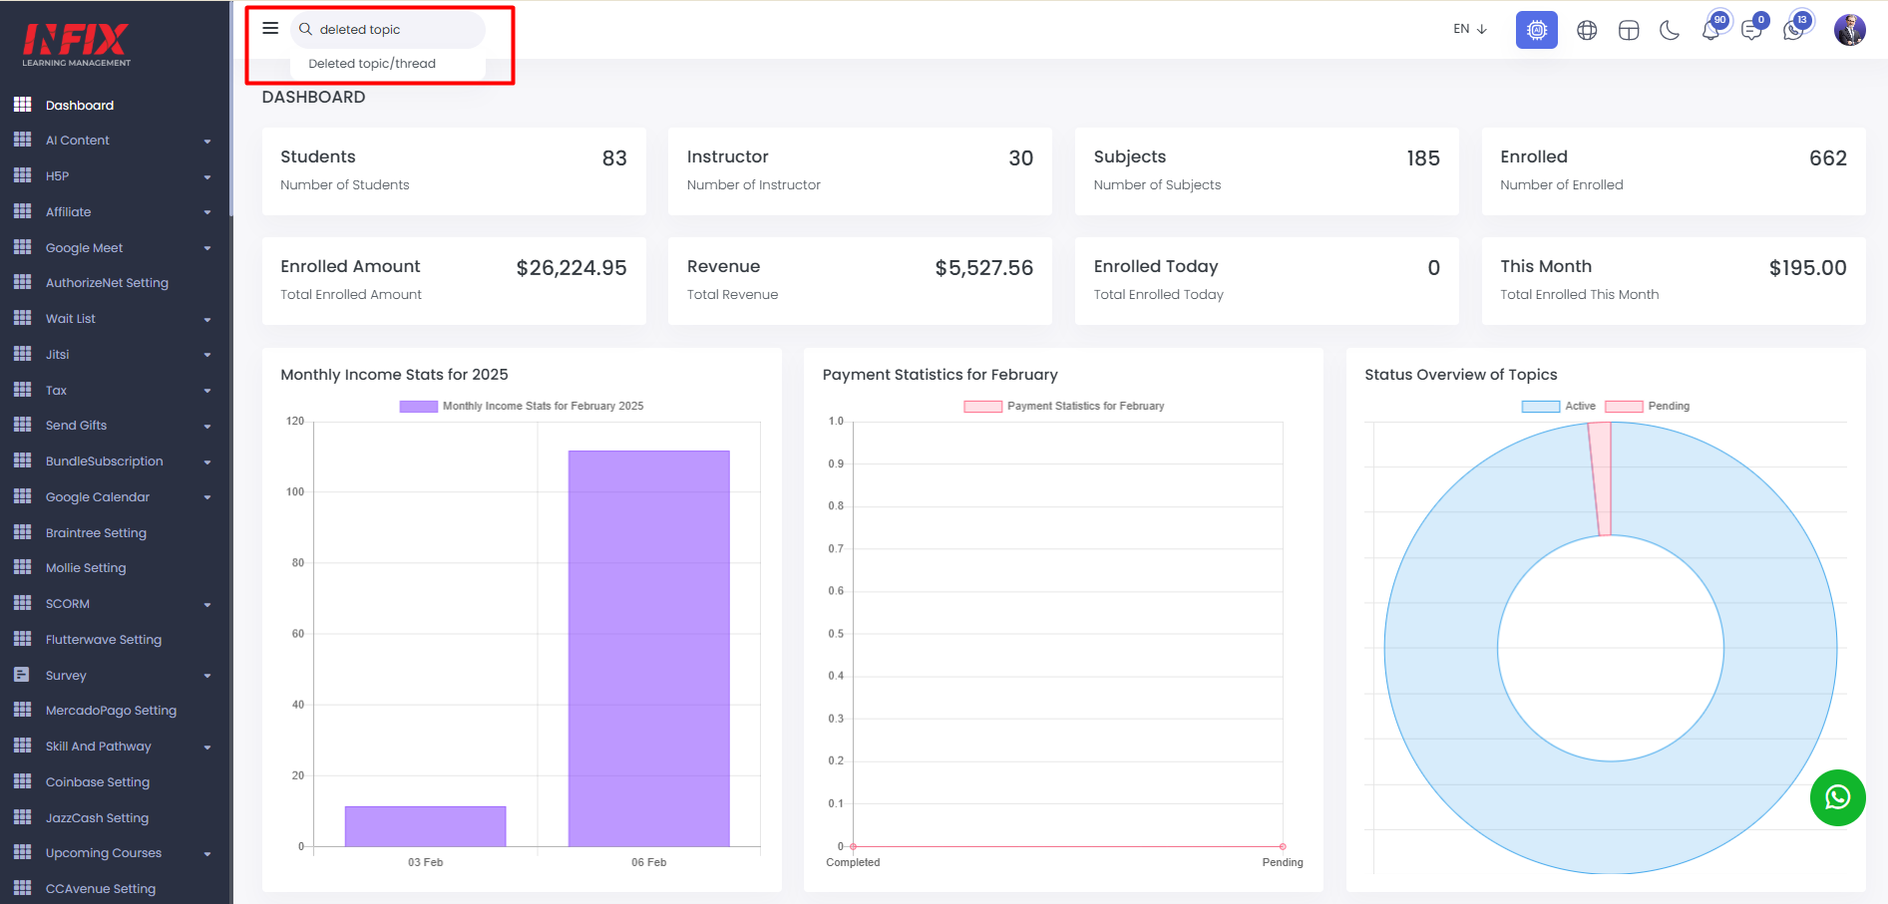Click the This Month value $195.00
This screenshot has width=1888, height=904.
click(x=1807, y=268)
